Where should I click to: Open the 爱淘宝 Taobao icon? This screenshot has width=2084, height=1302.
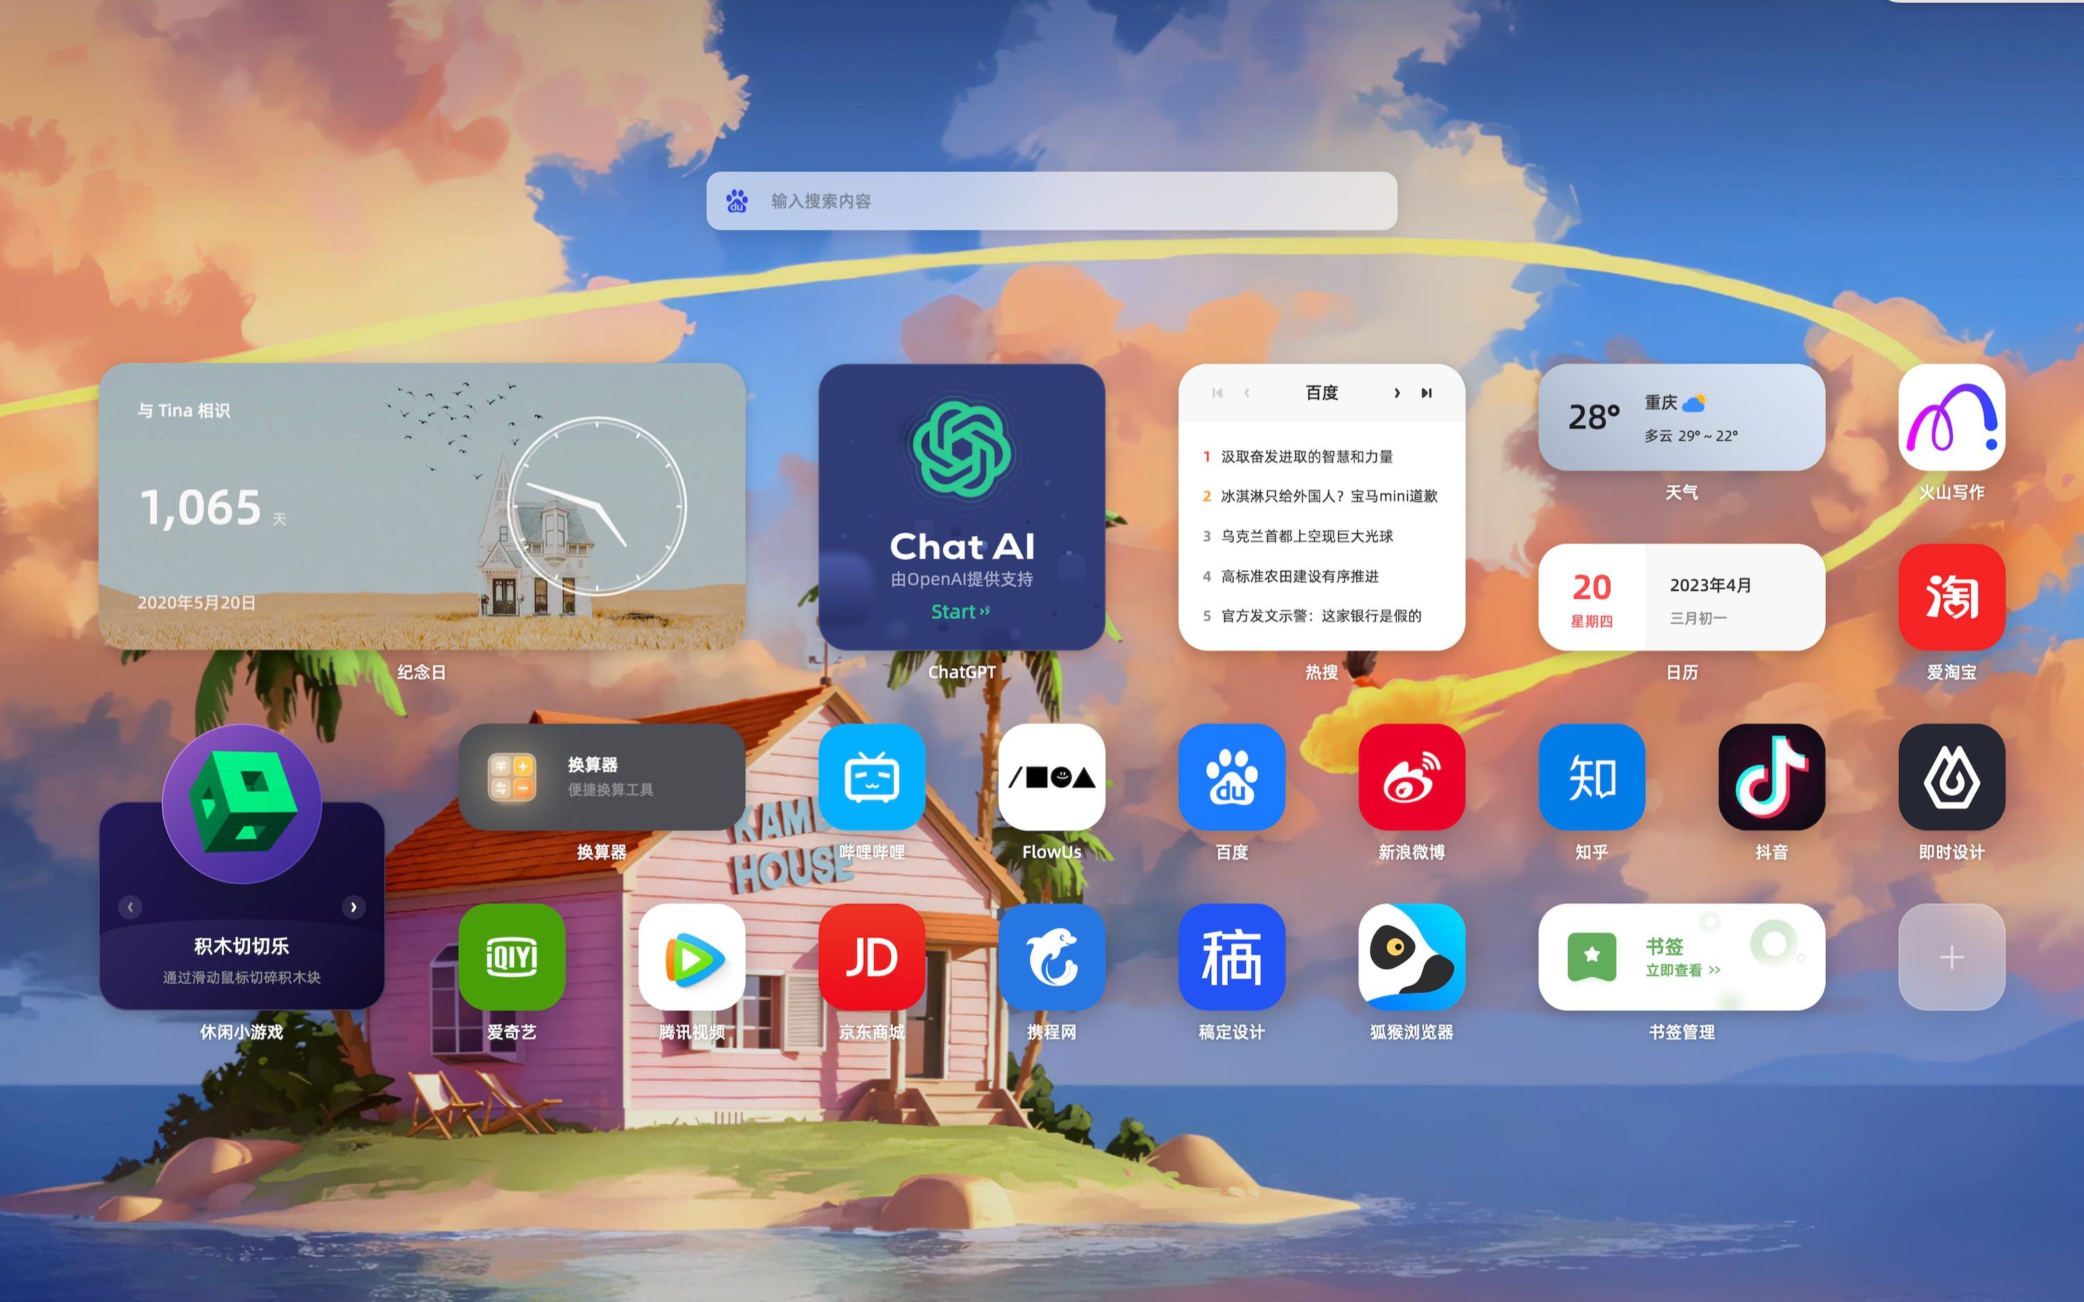pyautogui.click(x=1951, y=597)
